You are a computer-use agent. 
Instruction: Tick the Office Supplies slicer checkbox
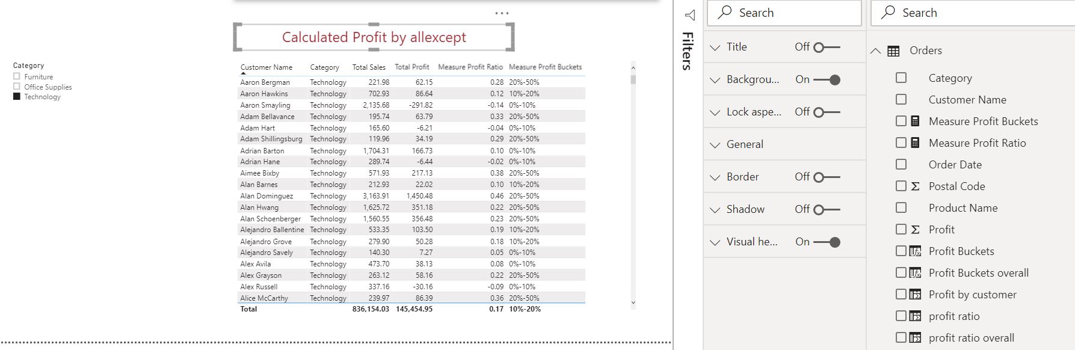point(17,87)
